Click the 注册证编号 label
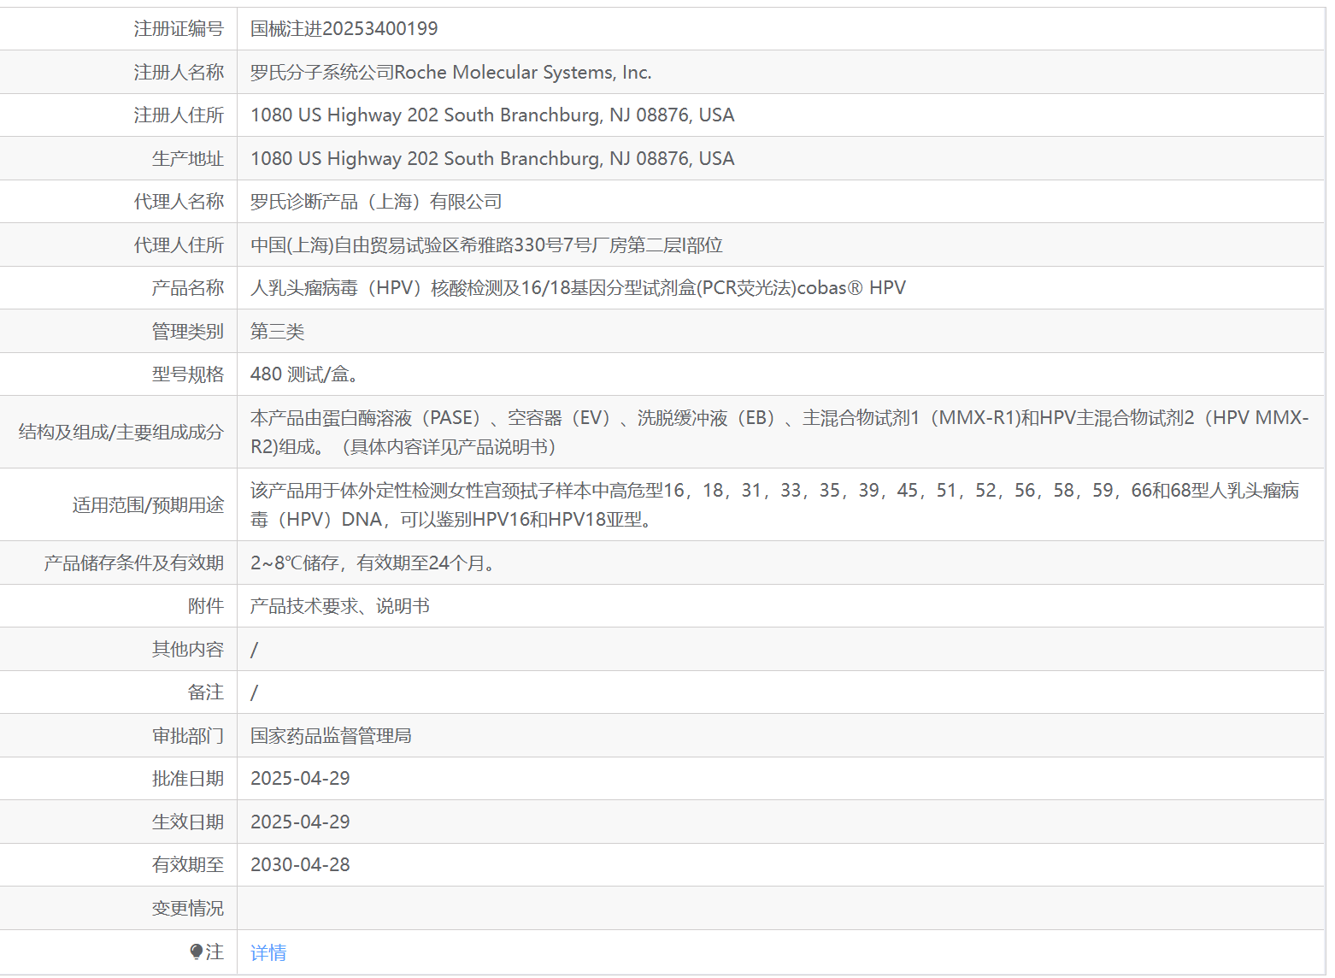This screenshot has height=978, width=1335. 179,29
